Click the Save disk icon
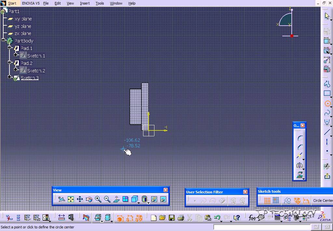333x231 pixels. click(x=171, y=218)
